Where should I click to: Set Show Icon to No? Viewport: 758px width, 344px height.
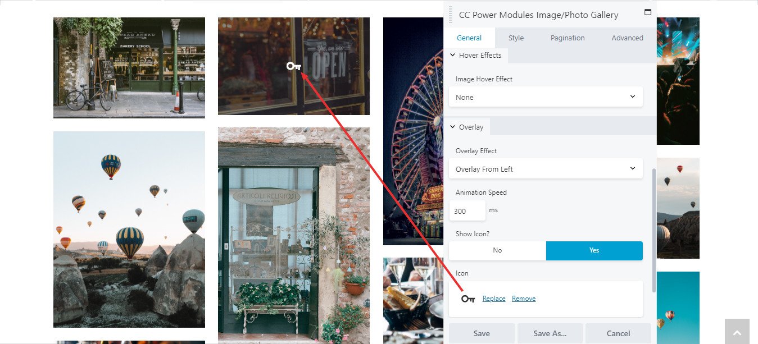coord(497,250)
